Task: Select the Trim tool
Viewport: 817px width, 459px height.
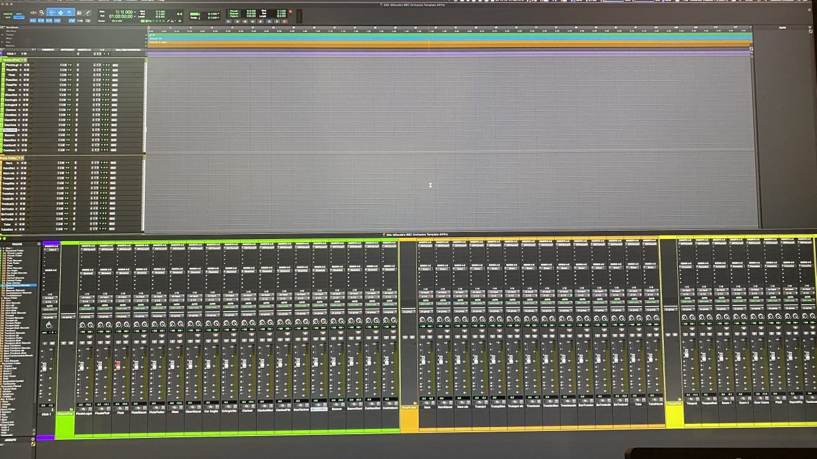Action: (x=52, y=12)
